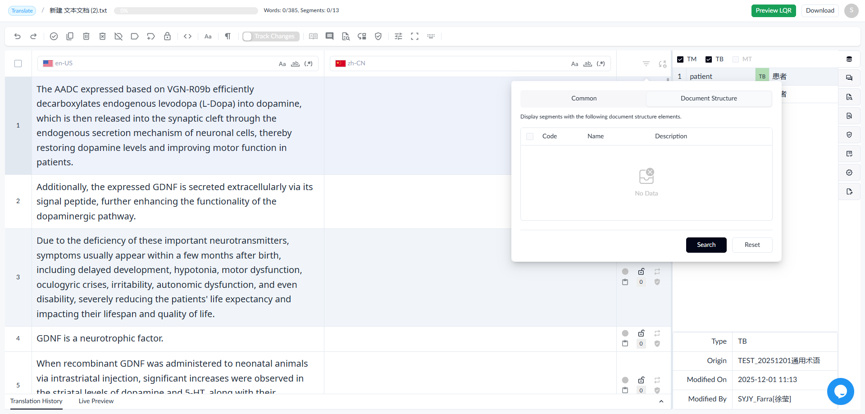Open the blue chat support bubble
This screenshot has height=414, width=865.
841,391
